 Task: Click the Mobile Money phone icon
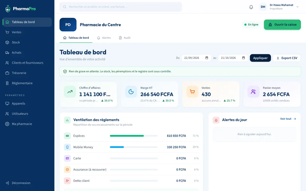point(67,147)
